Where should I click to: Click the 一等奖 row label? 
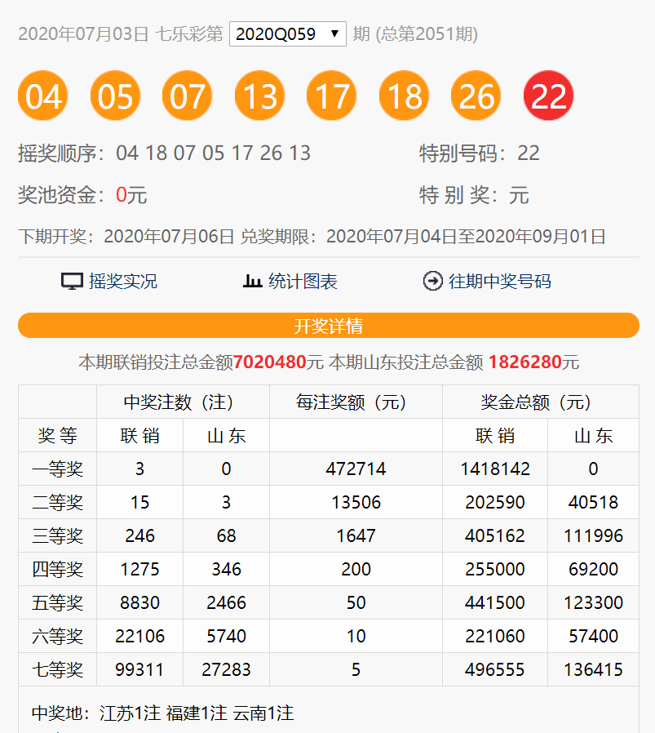[x=57, y=469]
